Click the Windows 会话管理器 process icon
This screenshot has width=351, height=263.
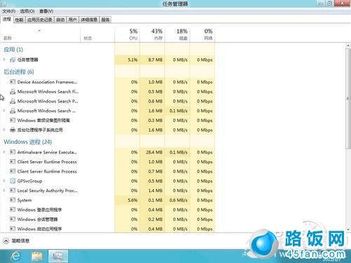tap(13, 220)
